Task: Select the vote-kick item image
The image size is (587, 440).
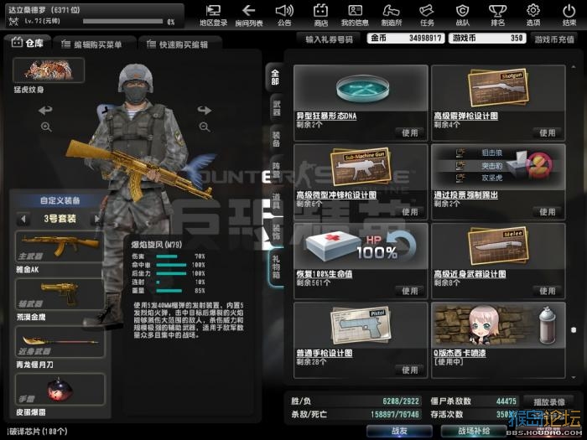Action: click(498, 168)
